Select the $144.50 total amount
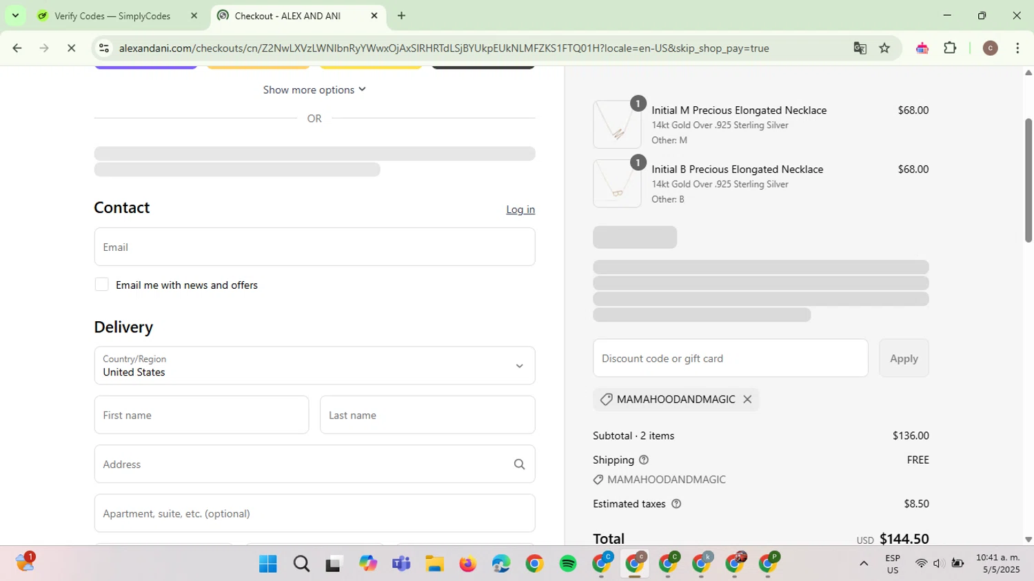Viewport: 1034px width, 581px height. [904, 539]
